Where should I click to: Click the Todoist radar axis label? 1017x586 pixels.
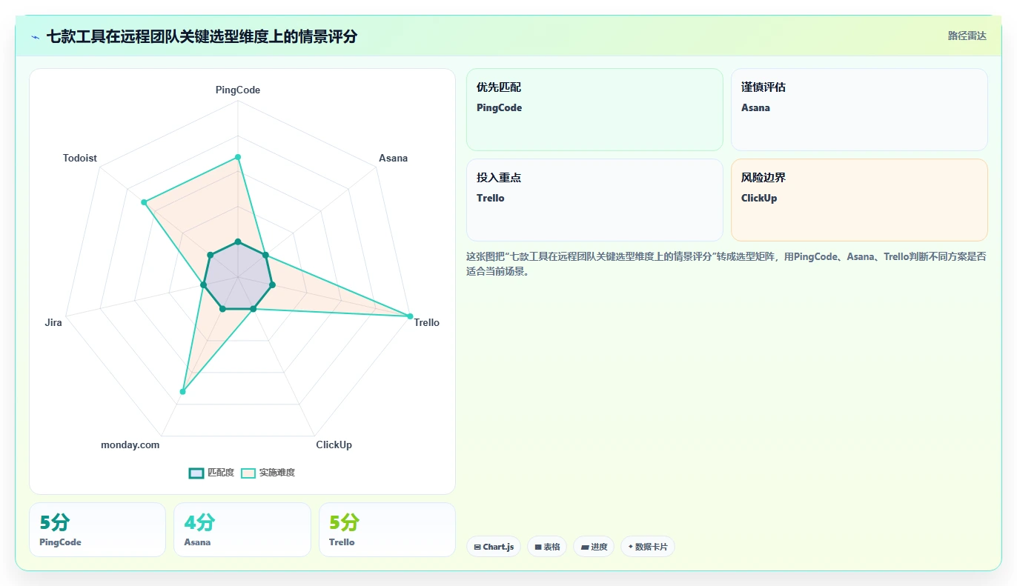point(80,158)
